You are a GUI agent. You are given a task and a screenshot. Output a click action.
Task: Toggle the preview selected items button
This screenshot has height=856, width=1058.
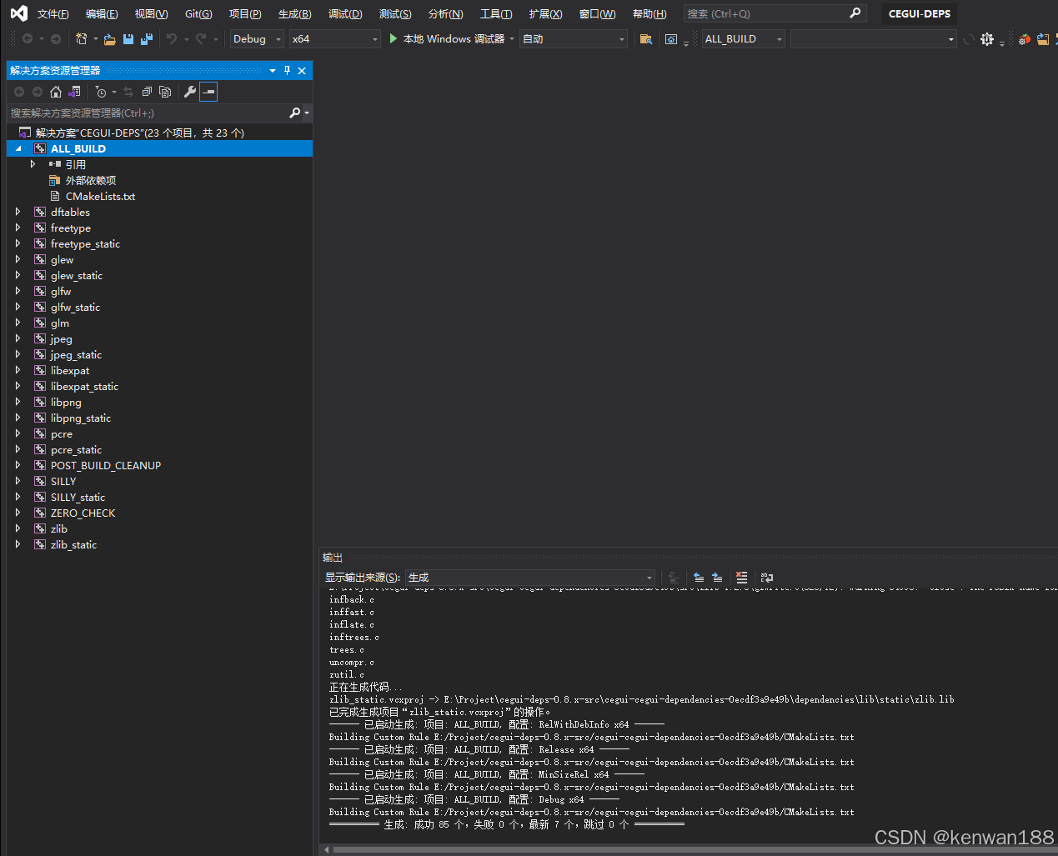(208, 92)
